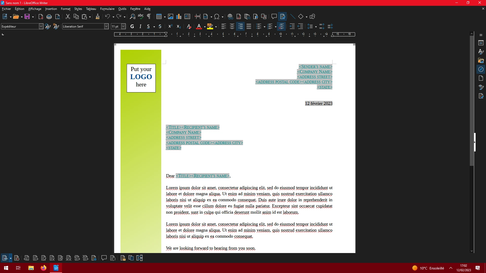Select the Insert line tool

293,17
